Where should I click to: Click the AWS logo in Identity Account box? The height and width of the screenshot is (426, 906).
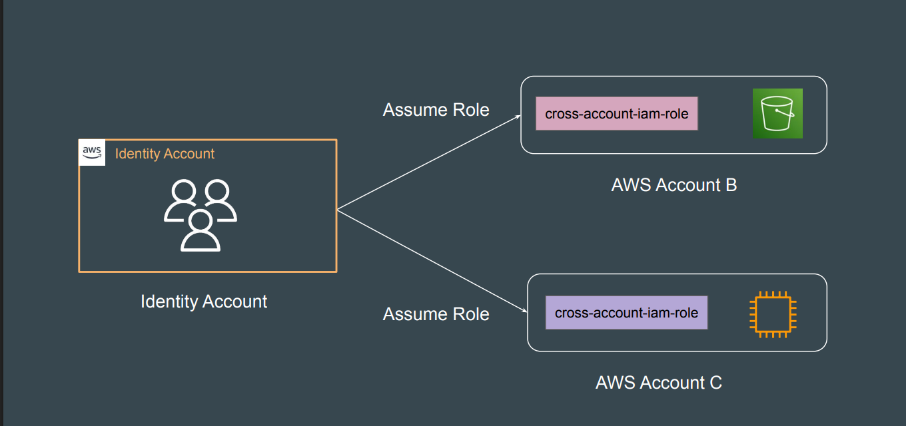tap(92, 152)
